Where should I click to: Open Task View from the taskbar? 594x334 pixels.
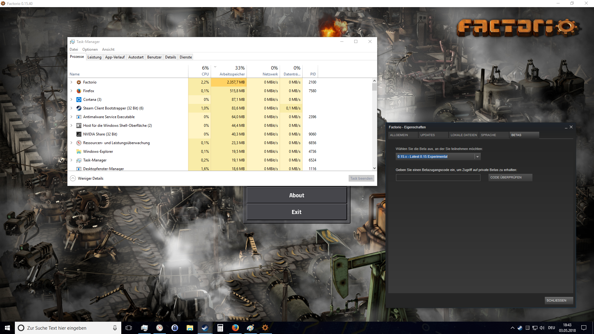pos(129,328)
